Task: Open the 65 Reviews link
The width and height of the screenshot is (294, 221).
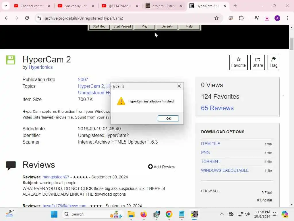Action: pyautogui.click(x=217, y=108)
